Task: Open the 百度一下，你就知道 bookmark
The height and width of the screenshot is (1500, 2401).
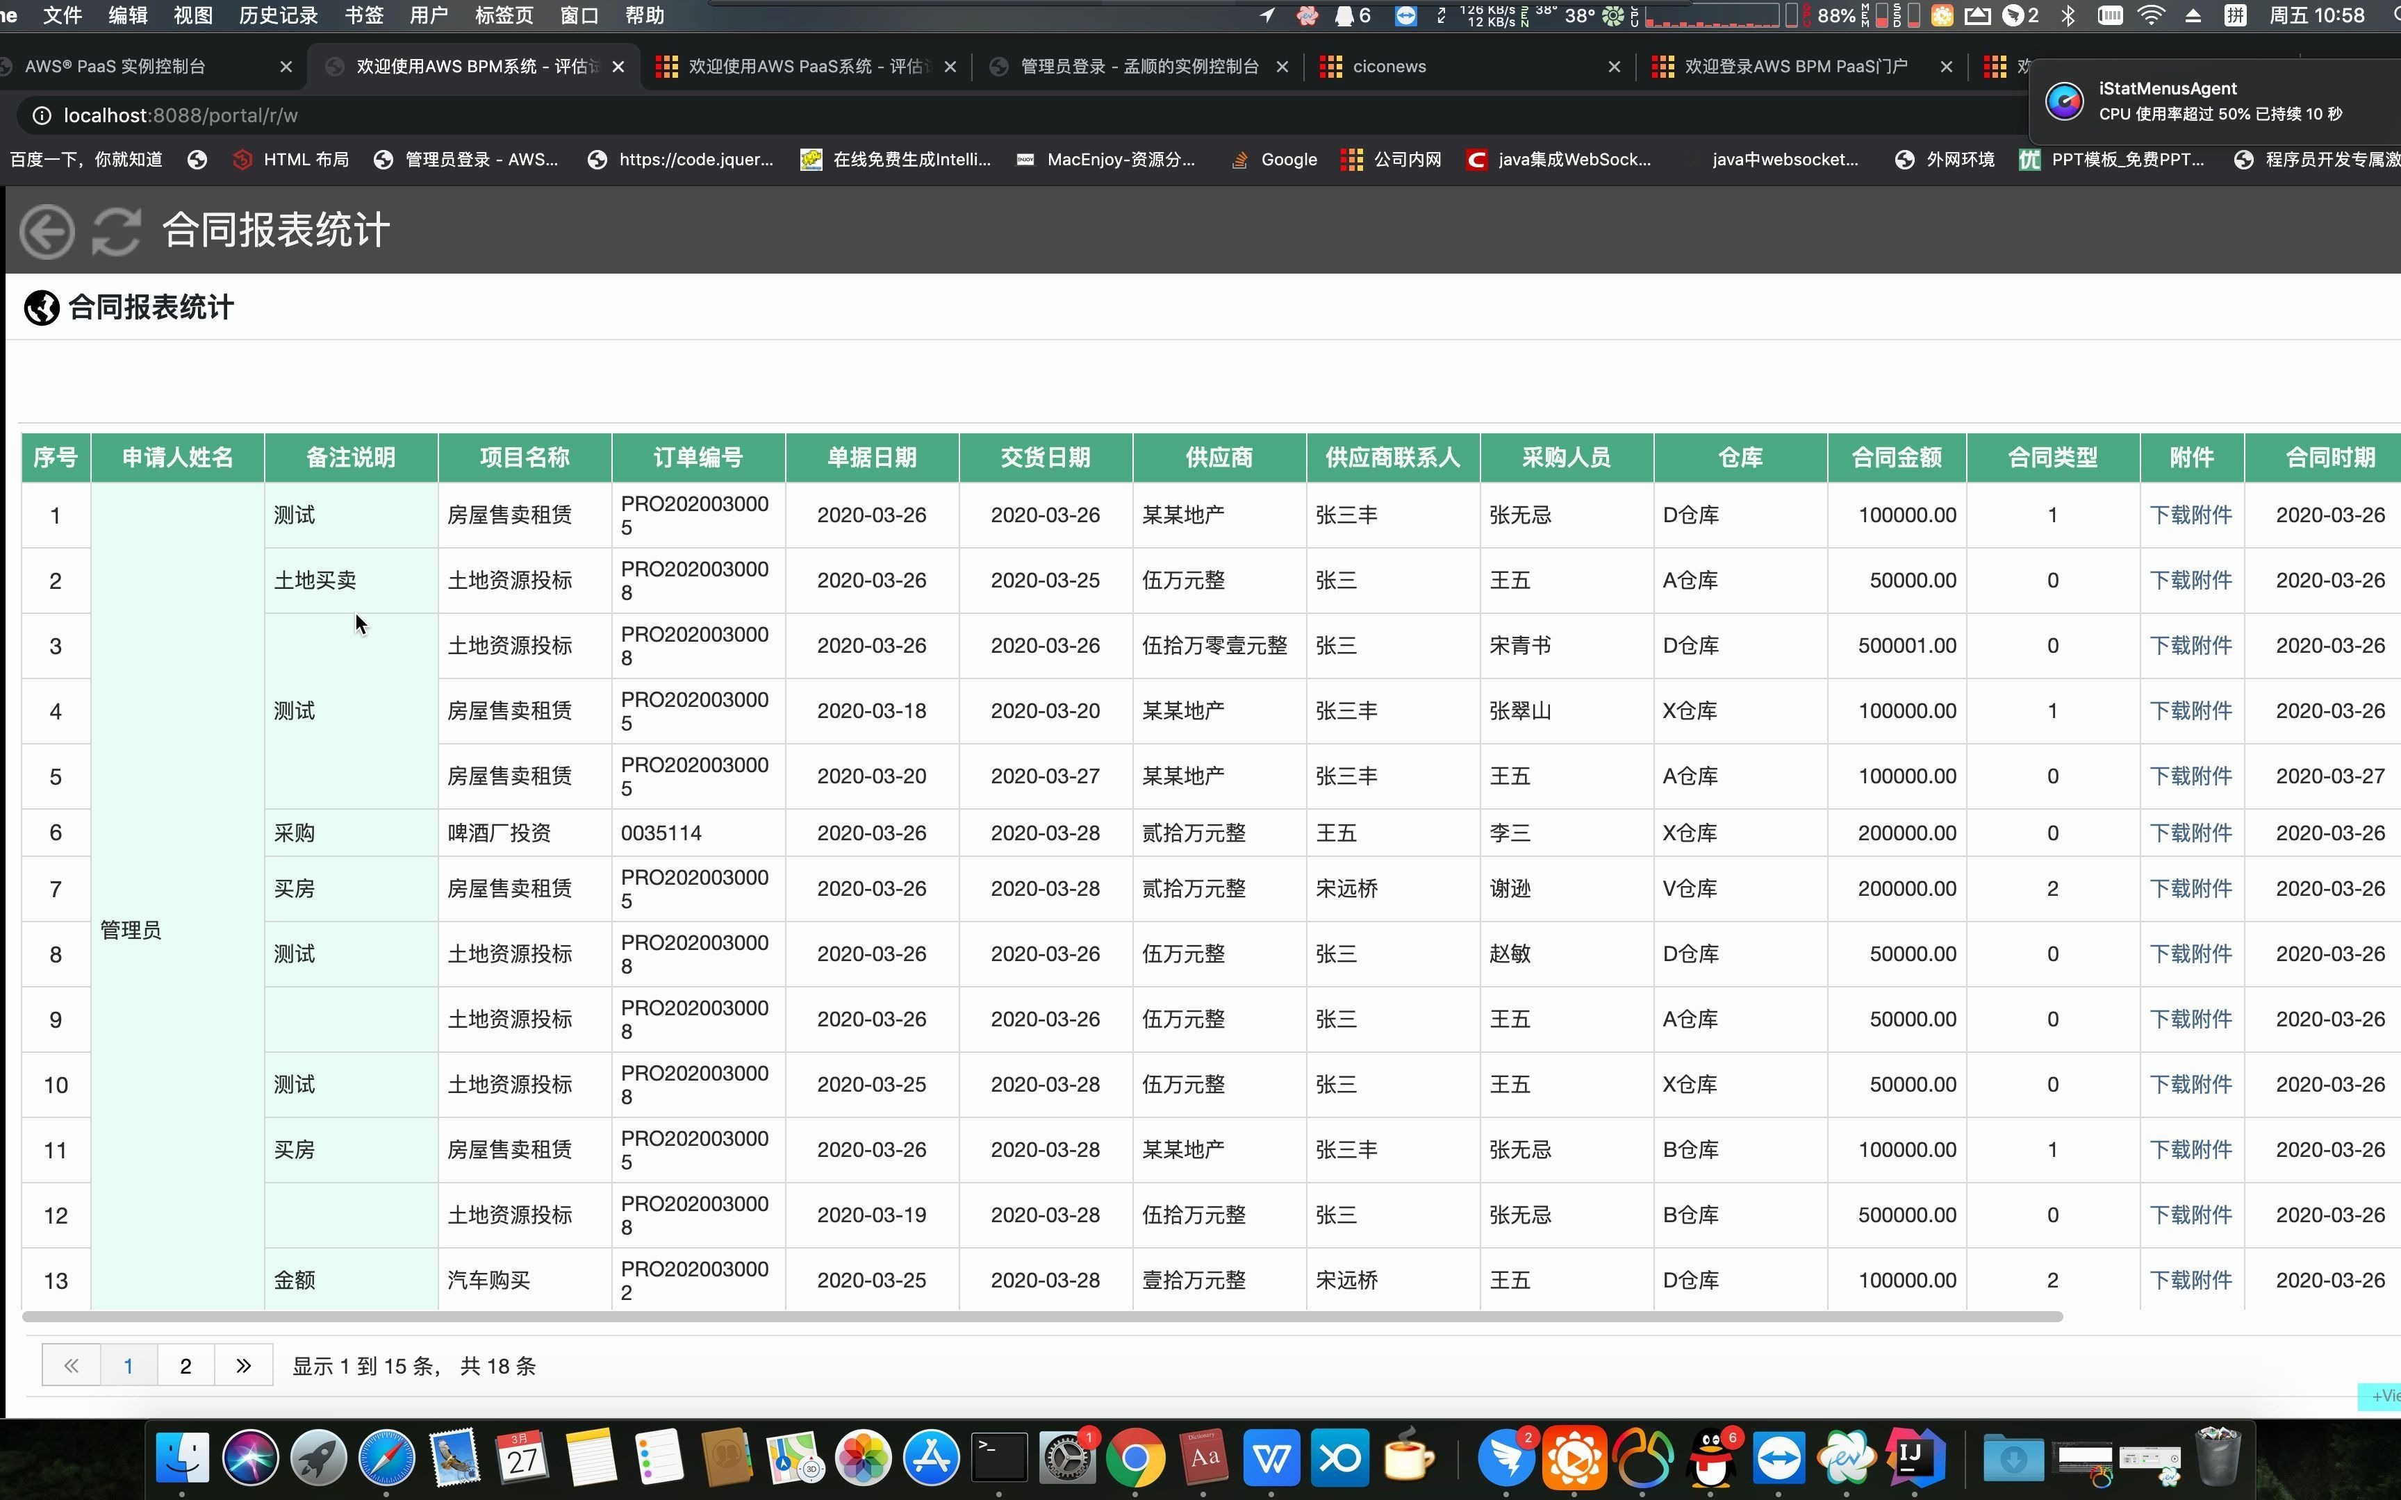Action: [85, 160]
